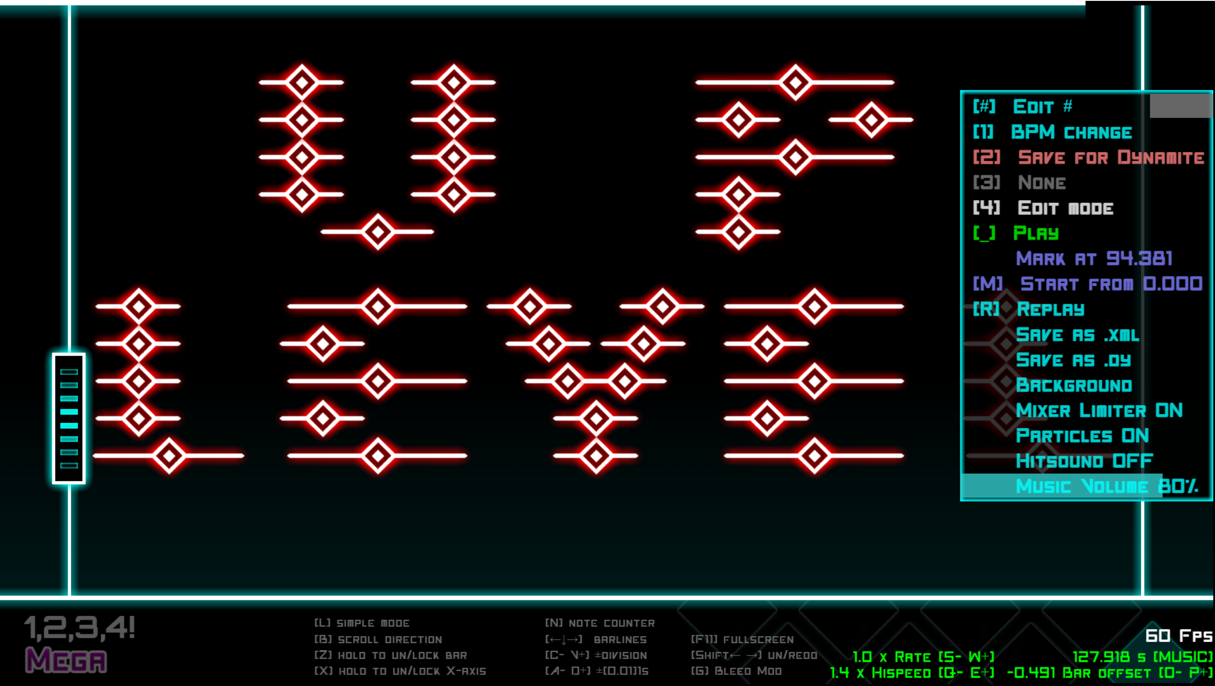Image resolution: width=1215 pixels, height=686 pixels.
Task: Select the bottom note of letter V
Action: point(596,456)
